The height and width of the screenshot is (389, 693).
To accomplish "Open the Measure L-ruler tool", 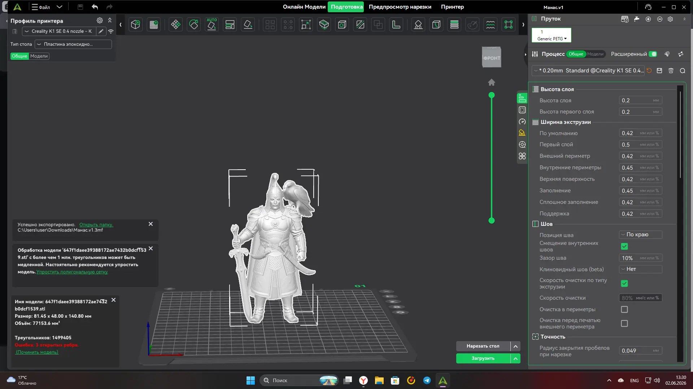I will point(396,24).
